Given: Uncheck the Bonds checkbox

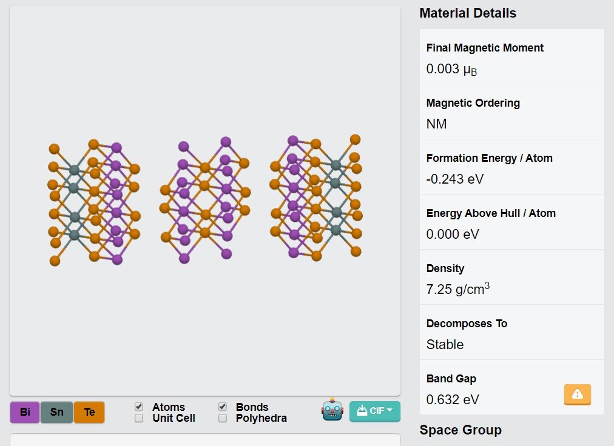Looking at the screenshot, I should click(223, 407).
